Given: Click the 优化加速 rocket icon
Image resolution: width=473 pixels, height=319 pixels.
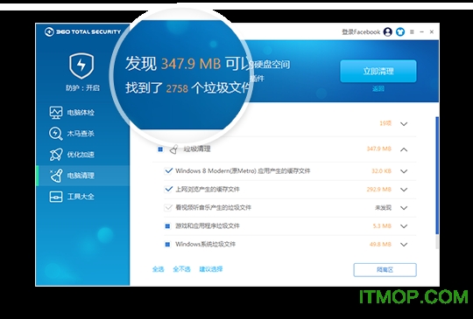Looking at the screenshot, I should 56,155.
